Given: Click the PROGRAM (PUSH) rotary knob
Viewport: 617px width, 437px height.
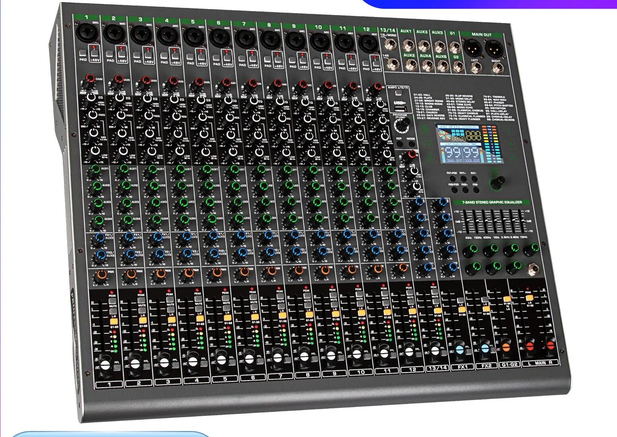Looking at the screenshot, I should click(x=401, y=126).
